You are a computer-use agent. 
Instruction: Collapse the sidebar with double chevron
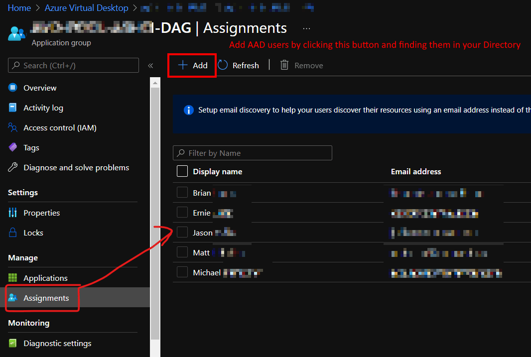click(x=151, y=66)
